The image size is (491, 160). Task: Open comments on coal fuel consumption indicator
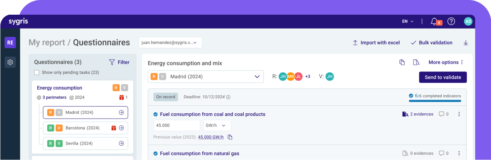click(x=444, y=114)
